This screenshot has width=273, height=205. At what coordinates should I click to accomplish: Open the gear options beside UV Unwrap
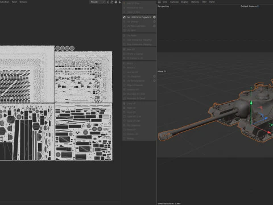coord(154,22)
